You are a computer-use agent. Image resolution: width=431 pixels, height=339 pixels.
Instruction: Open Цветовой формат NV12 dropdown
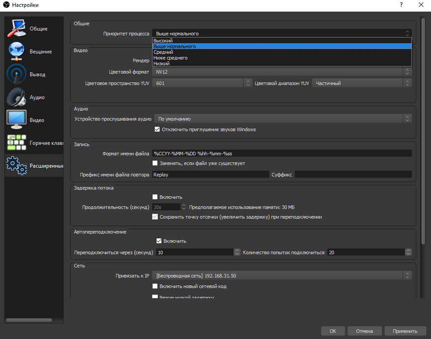click(x=282, y=72)
